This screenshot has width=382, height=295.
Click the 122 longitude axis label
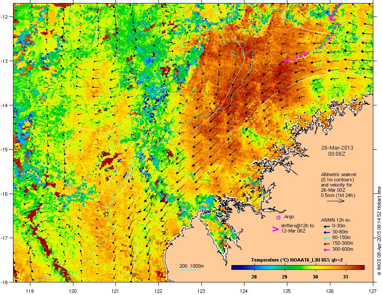pos(158,291)
